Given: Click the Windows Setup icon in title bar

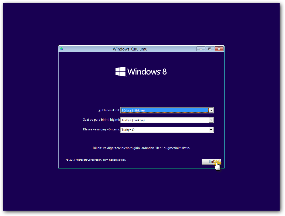Looking at the screenshot, I should 61,49.
